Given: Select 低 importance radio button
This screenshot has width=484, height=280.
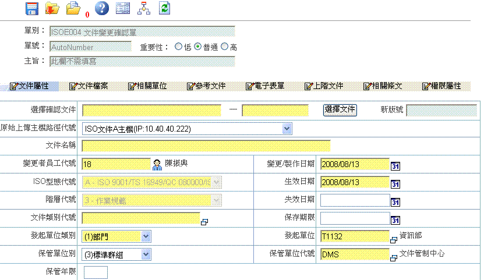Looking at the screenshot, I should tap(179, 47).
